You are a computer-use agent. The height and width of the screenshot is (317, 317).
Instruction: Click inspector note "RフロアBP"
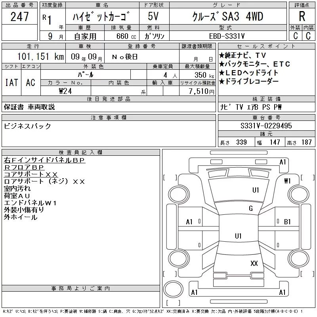click(24, 167)
